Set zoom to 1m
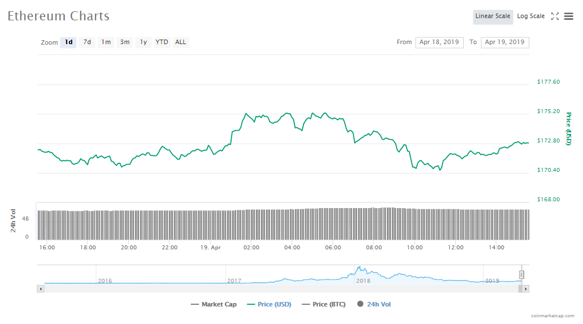The height and width of the screenshot is (324, 583). [x=106, y=42]
